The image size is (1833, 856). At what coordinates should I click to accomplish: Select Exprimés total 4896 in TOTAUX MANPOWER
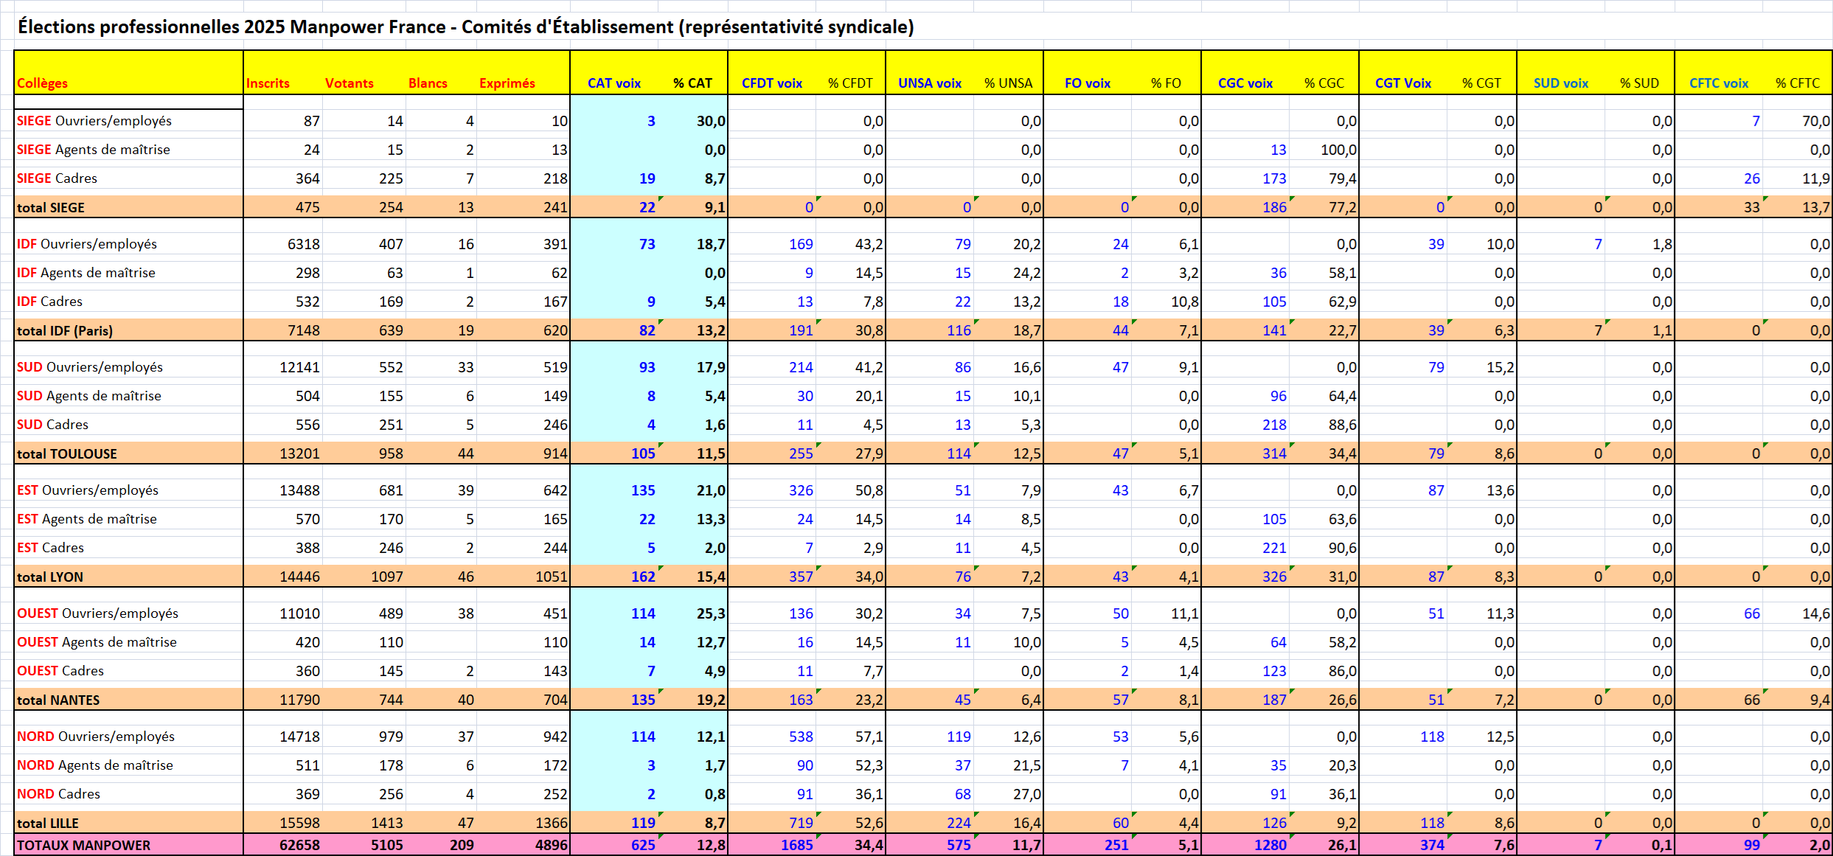551,845
